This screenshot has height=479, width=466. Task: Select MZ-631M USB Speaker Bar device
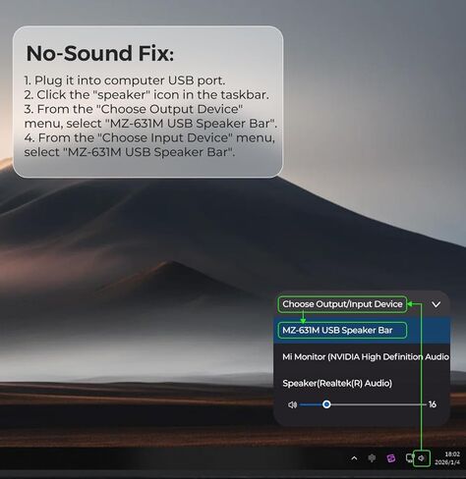tap(362, 330)
